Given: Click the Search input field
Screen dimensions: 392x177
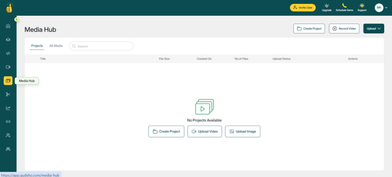Looking at the screenshot, I should tap(101, 46).
